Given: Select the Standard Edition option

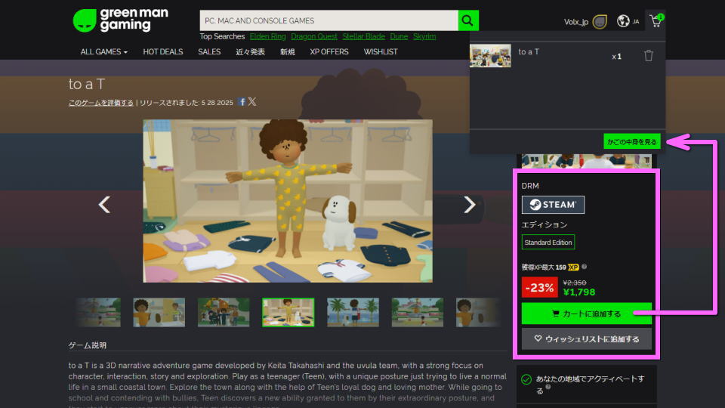Looking at the screenshot, I should tap(548, 242).
